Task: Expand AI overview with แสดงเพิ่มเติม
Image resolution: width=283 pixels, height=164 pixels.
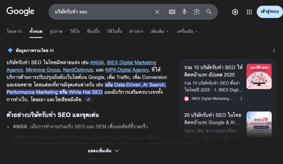Action: pos(104,151)
